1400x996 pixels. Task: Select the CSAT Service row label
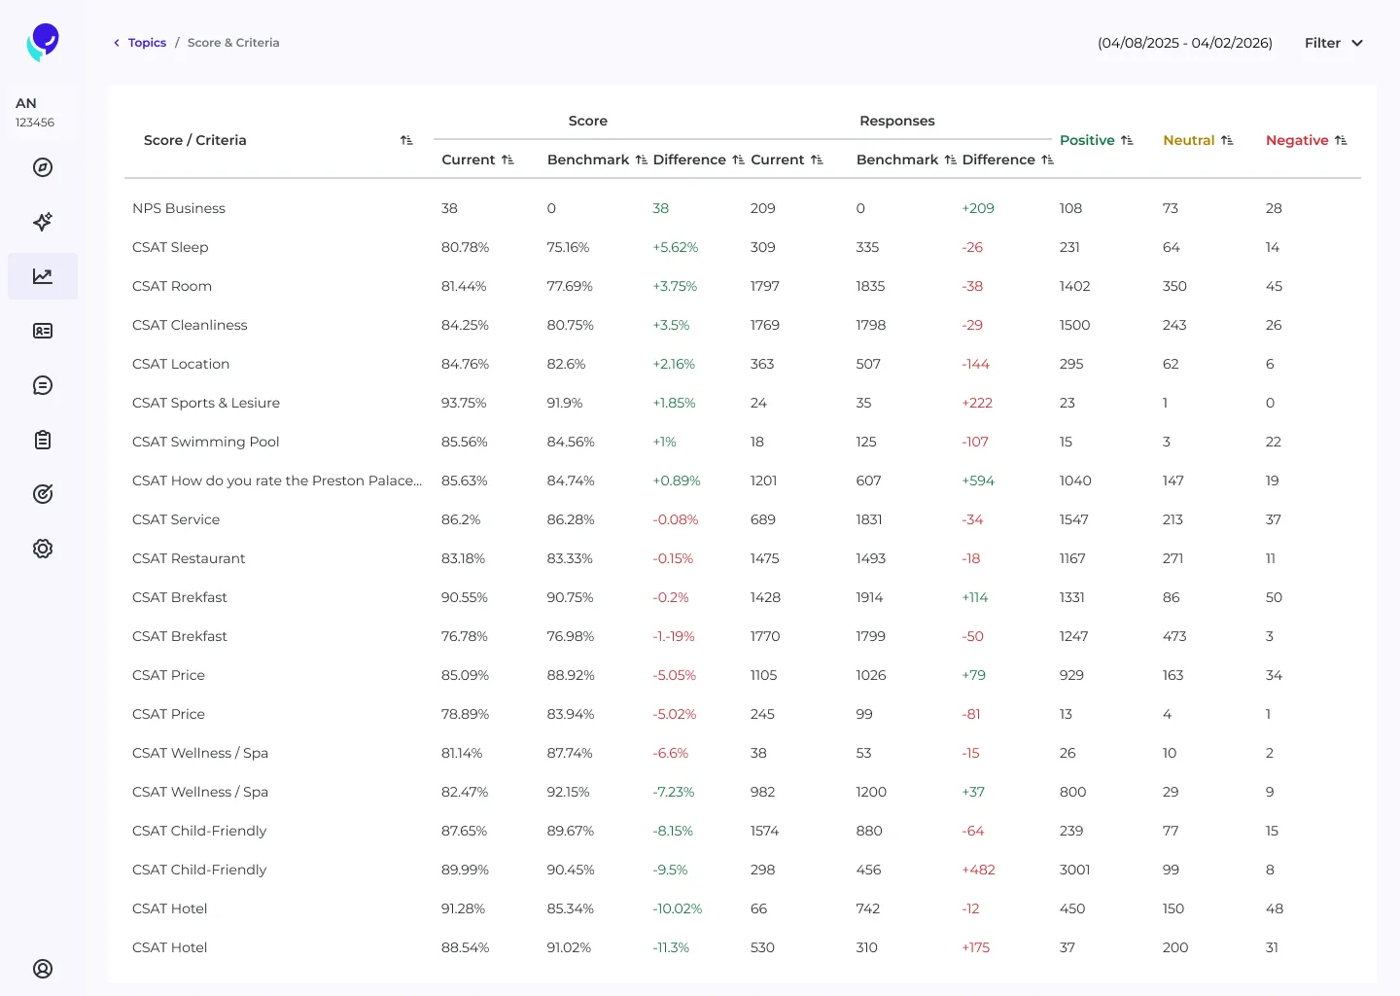tap(176, 519)
